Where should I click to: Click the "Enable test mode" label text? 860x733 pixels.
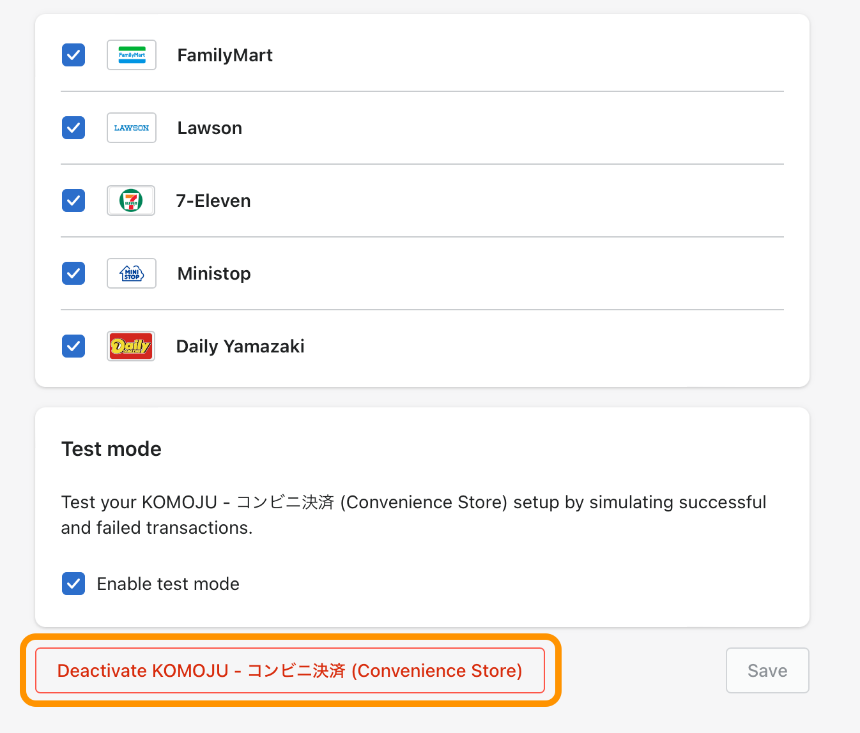tap(168, 584)
